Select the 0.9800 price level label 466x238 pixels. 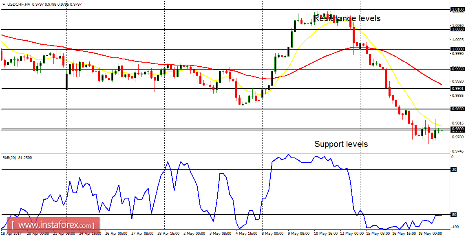(457, 128)
